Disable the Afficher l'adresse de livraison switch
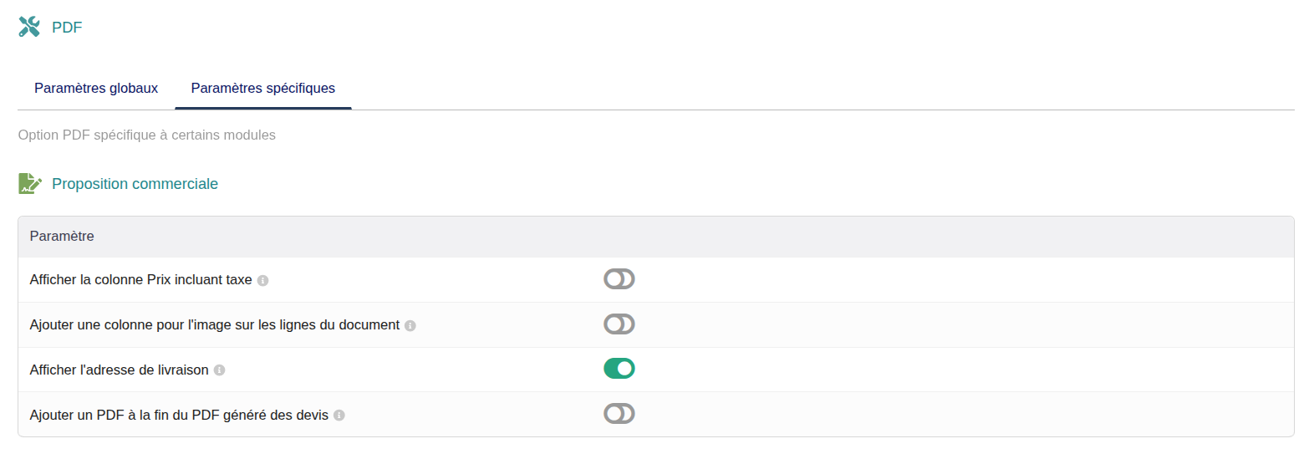The width and height of the screenshot is (1309, 454). tap(619, 369)
